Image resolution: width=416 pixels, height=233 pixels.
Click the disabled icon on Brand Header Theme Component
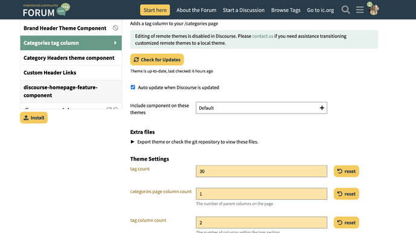coord(115,28)
